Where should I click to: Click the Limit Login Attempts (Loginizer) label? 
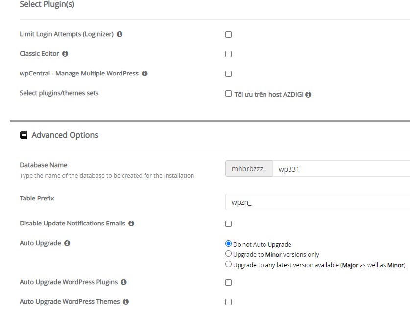(67, 34)
